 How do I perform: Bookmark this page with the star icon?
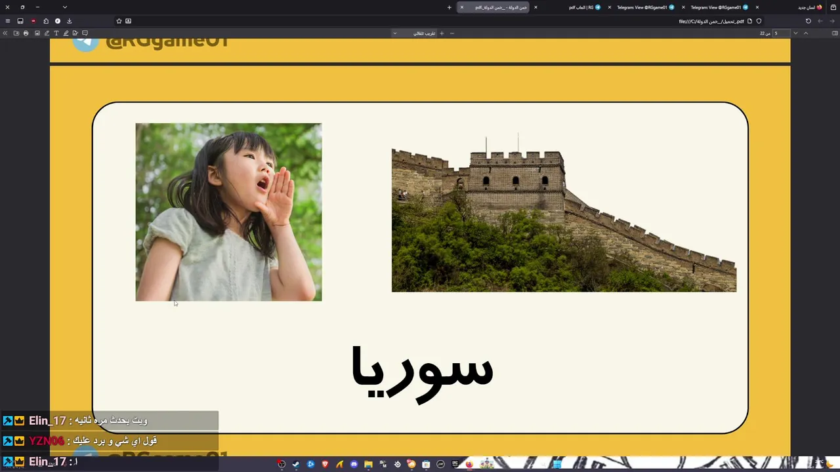(119, 21)
